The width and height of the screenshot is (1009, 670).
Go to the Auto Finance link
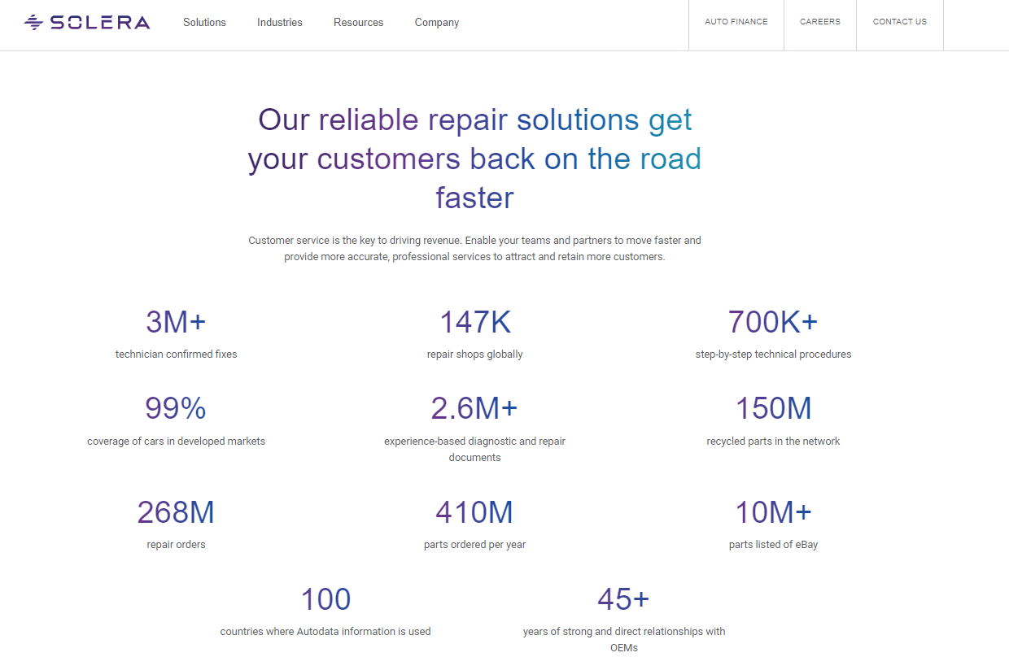pyautogui.click(x=736, y=22)
